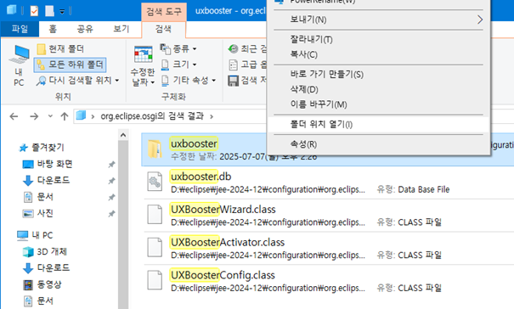Go back with the left arrow
The image size is (514, 309).
tap(14, 116)
